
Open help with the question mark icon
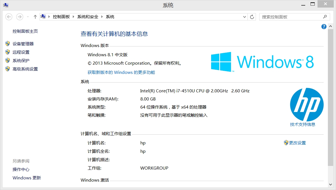(324, 27)
